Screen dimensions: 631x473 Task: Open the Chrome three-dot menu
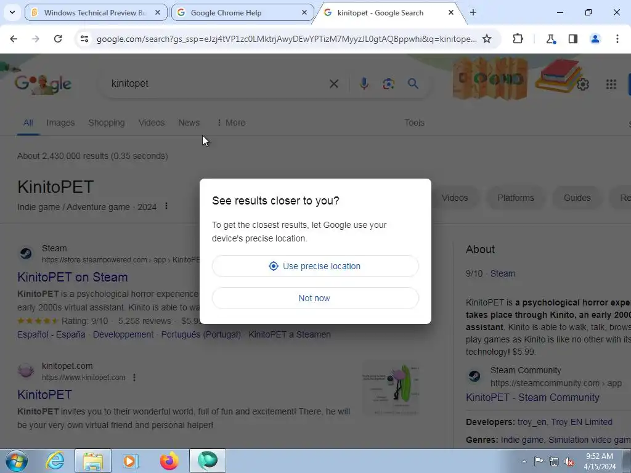tap(617, 39)
